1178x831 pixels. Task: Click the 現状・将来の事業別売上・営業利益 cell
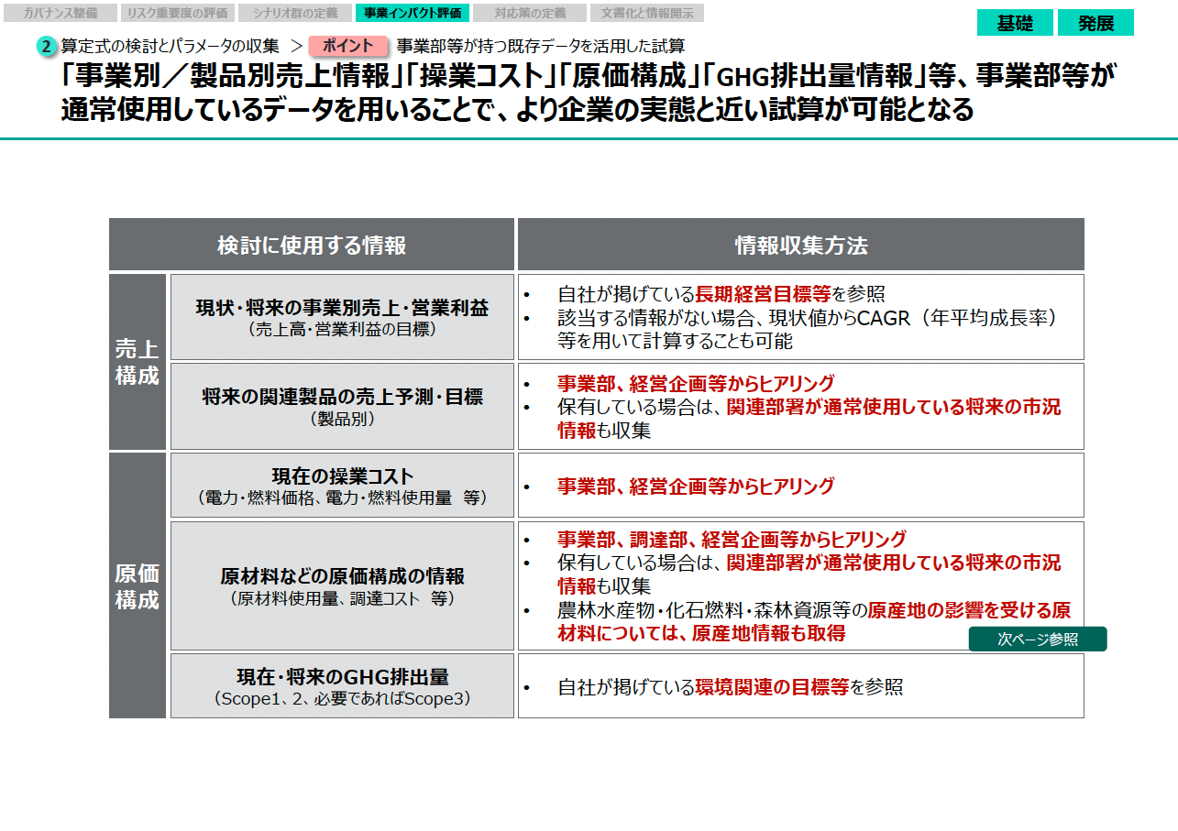342,317
